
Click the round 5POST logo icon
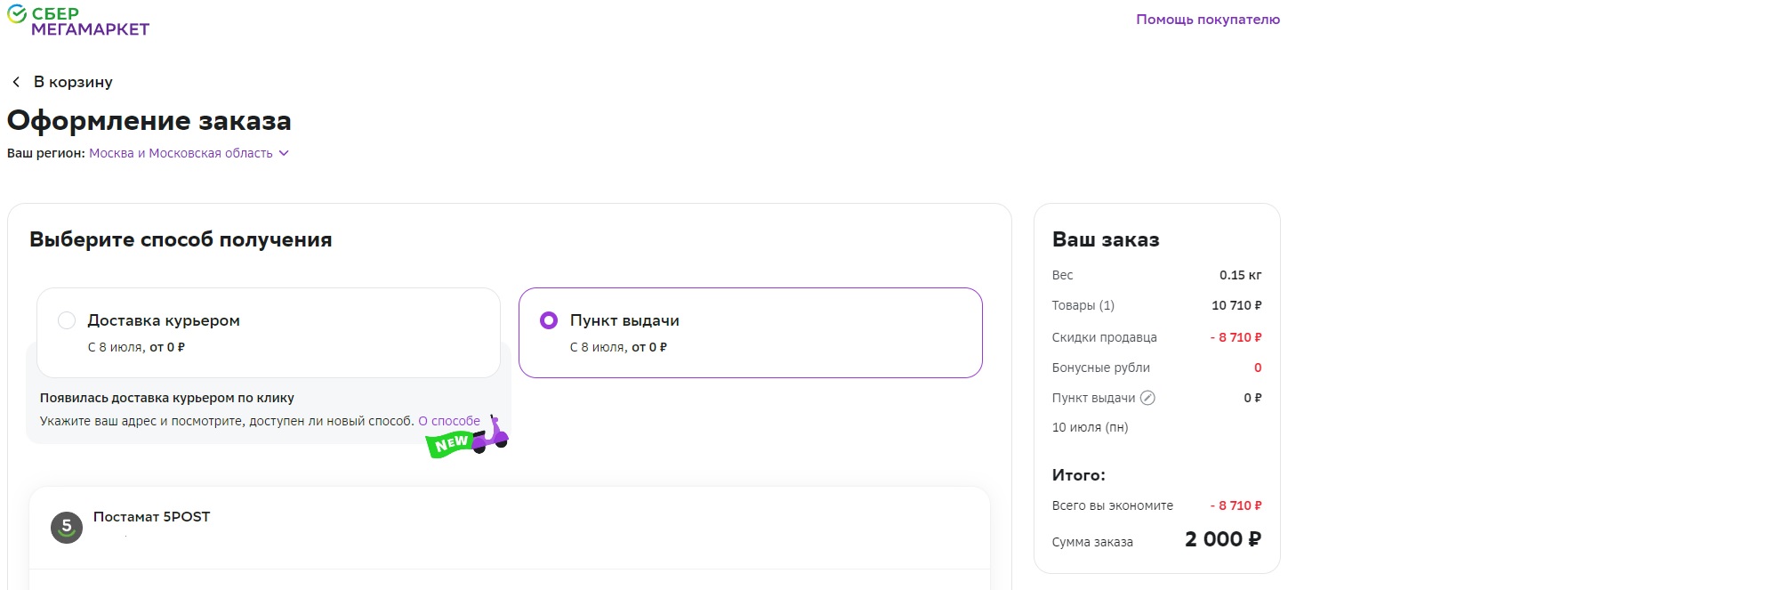[67, 527]
